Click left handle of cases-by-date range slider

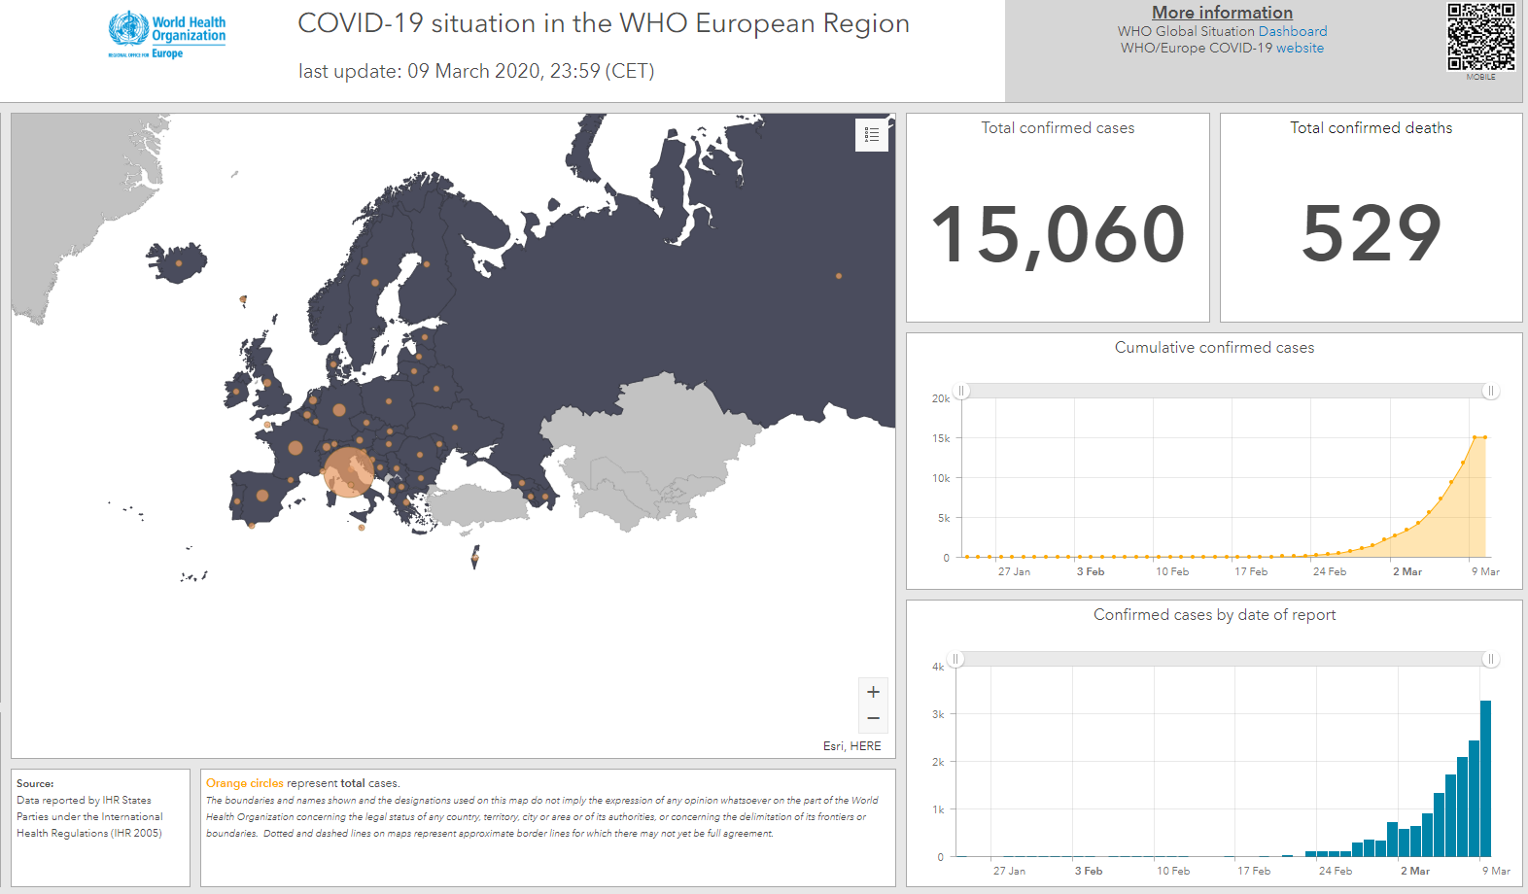click(x=955, y=659)
